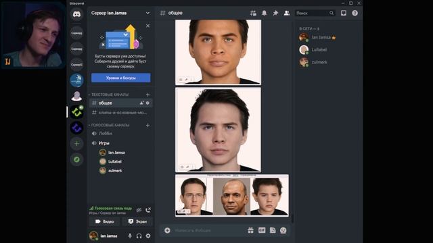The height and width of the screenshot is (243, 433).
Task: Open the top face image in chat
Action: coord(218,52)
